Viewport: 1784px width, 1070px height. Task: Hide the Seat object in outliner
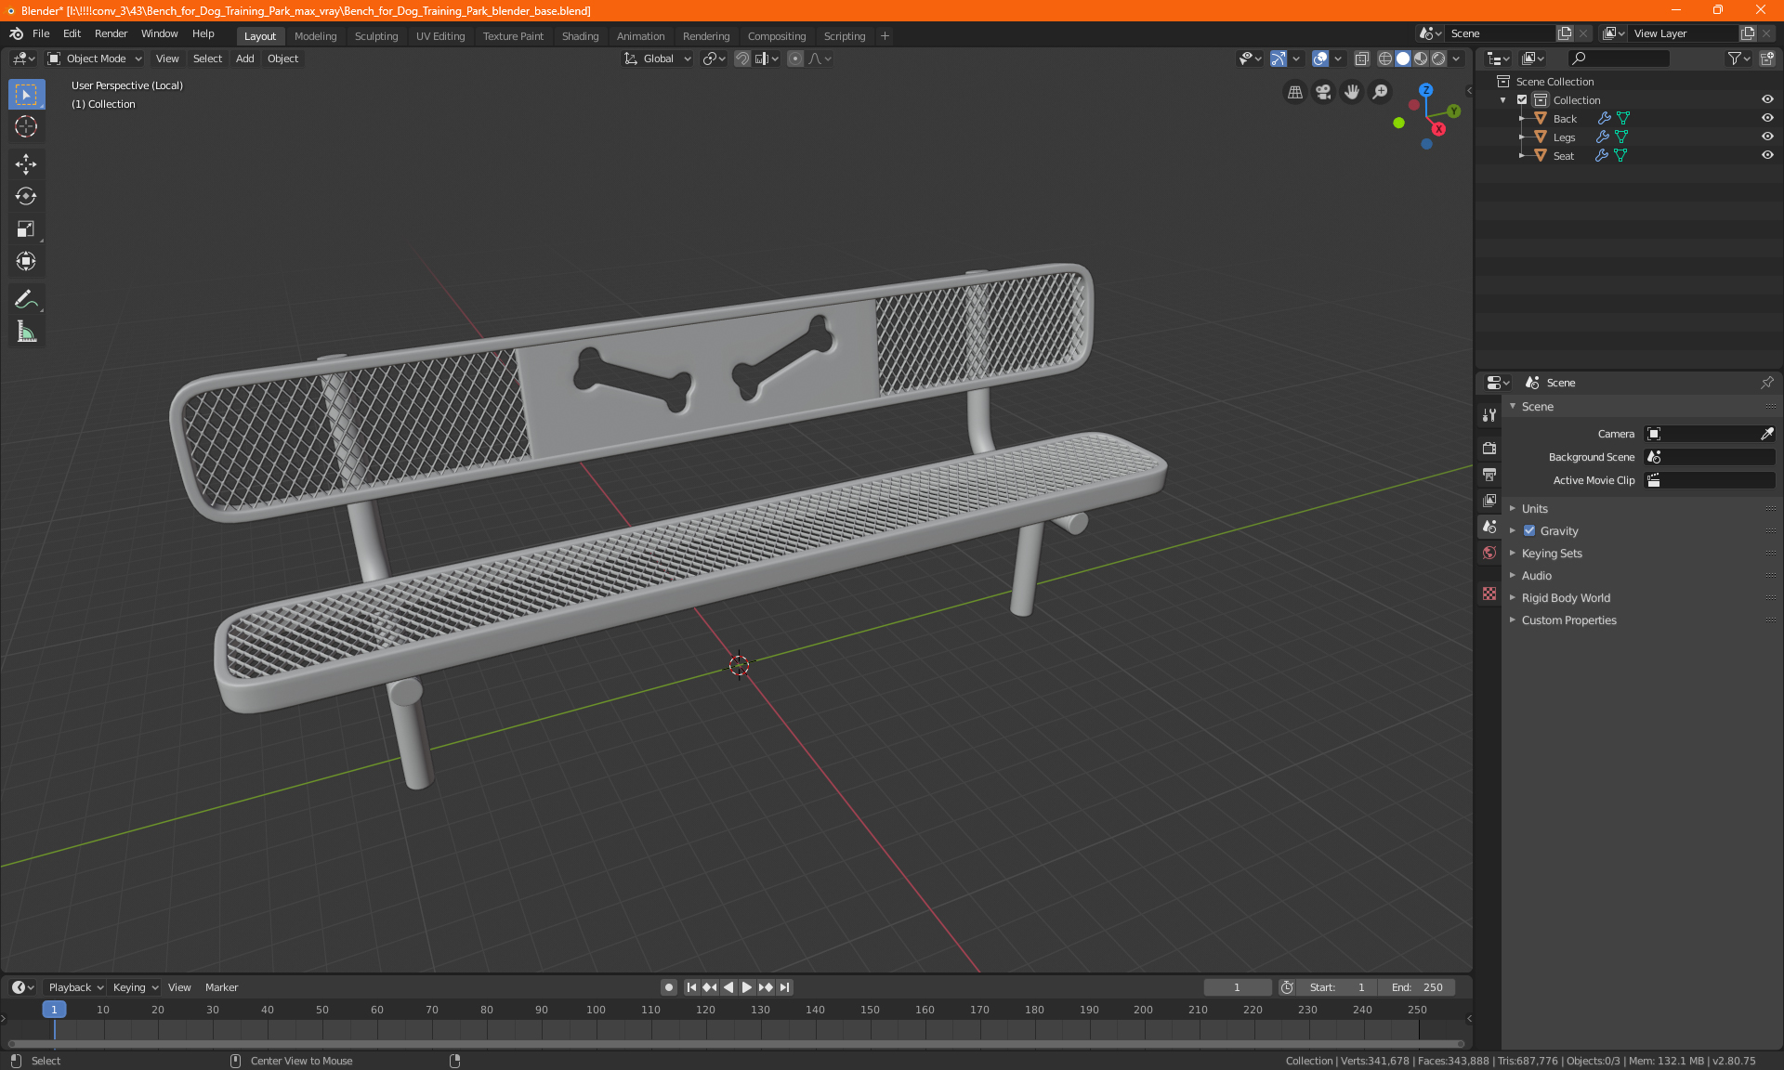(1767, 155)
